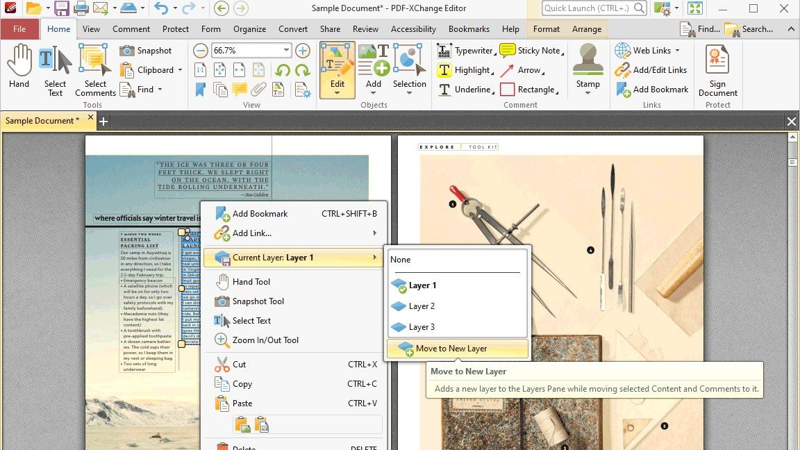This screenshot has width=800, height=450.
Task: Choose Layer 3 in the layer submenu
Action: pyautogui.click(x=420, y=326)
